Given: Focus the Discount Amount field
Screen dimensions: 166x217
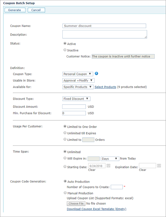Looking at the screenshot, I should click(74, 107).
